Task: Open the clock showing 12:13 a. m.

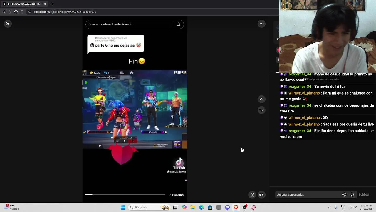Action: click(366, 207)
